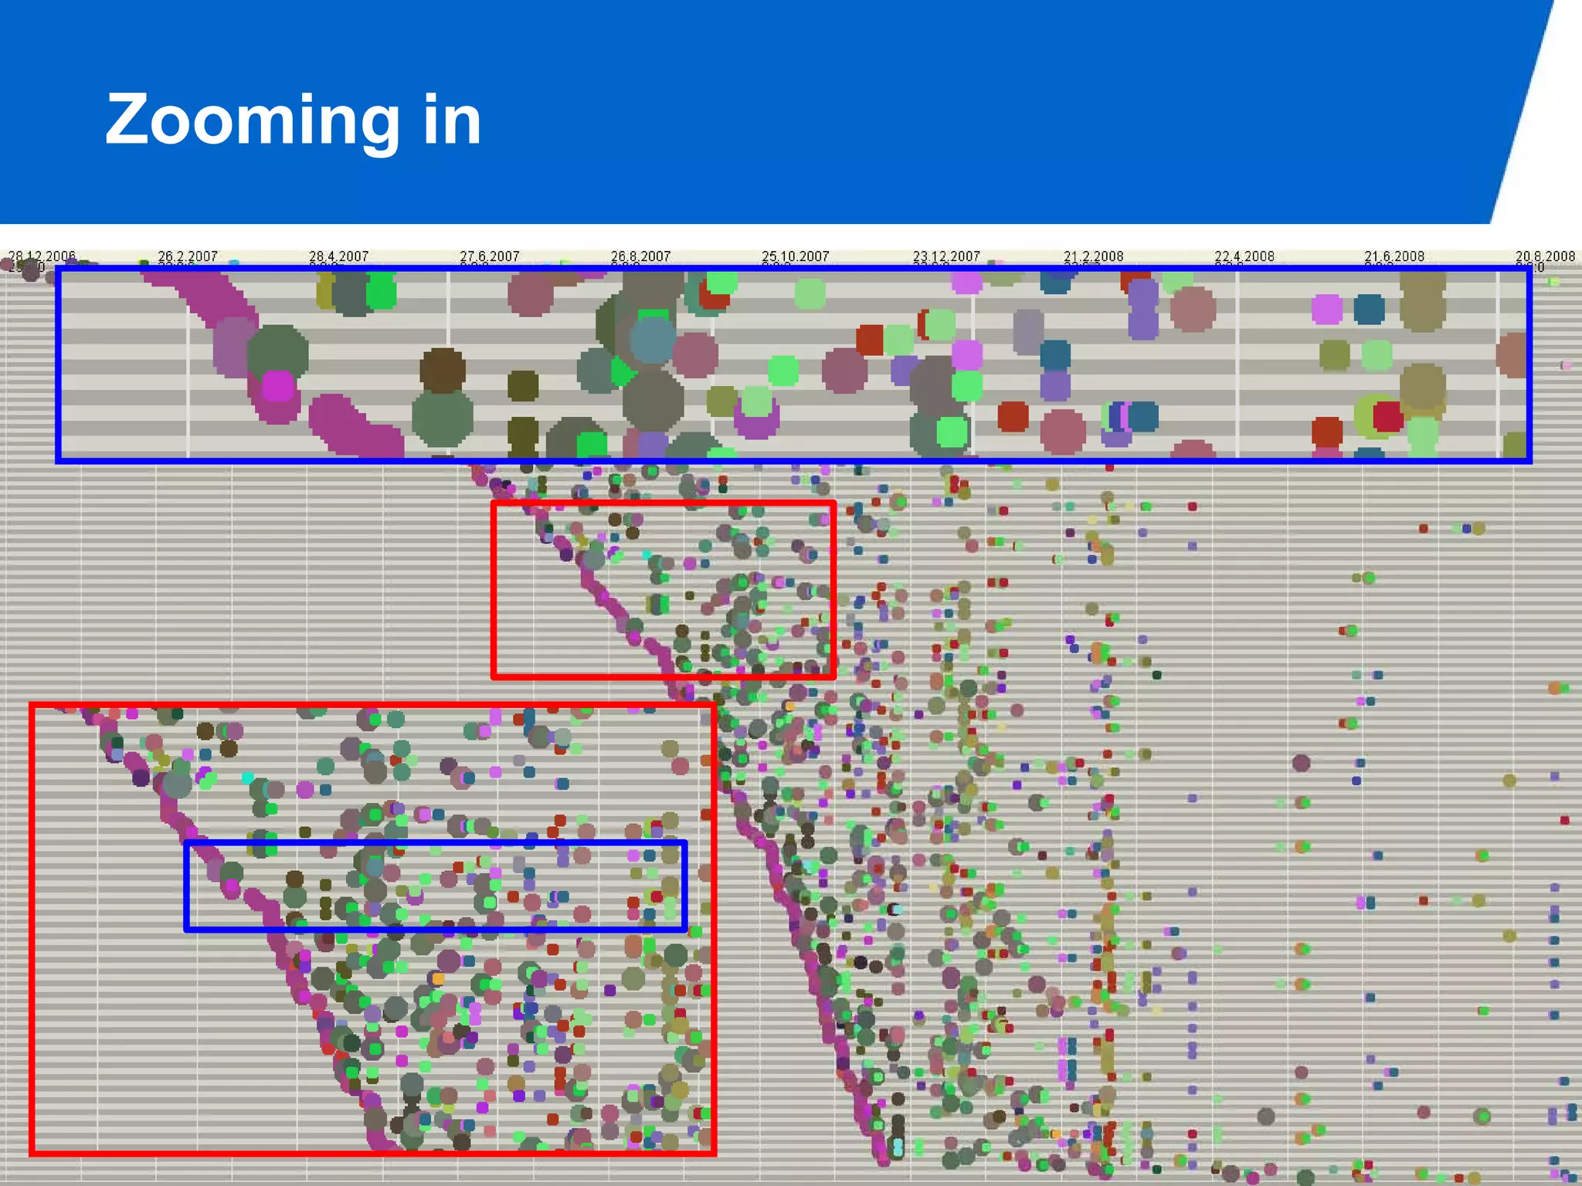Click pink square beside teal square in zoomed panel

[1327, 310]
